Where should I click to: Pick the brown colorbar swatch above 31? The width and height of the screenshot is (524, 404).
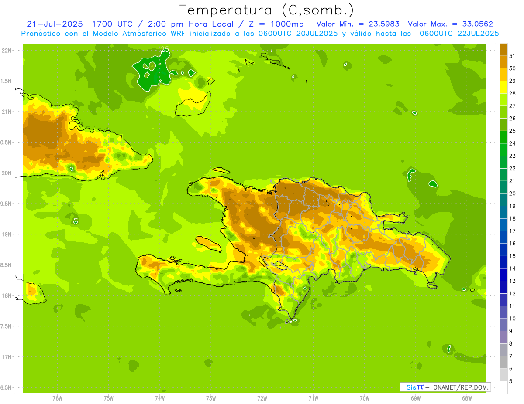pos(503,50)
